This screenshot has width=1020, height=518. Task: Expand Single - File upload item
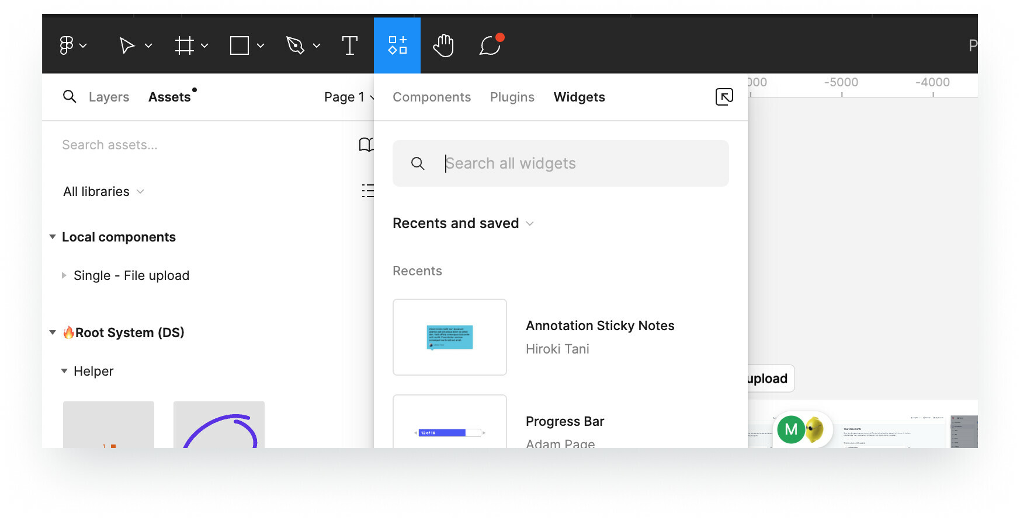coord(64,275)
